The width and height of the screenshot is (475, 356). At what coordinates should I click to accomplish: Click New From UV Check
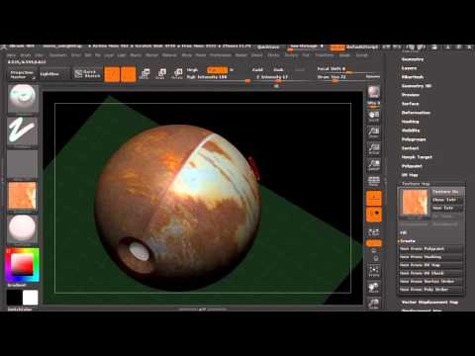(x=430, y=273)
